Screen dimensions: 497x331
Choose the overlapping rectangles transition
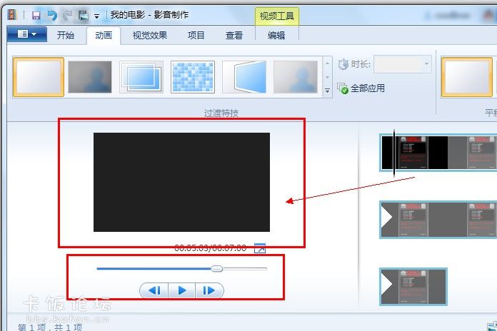(141, 77)
